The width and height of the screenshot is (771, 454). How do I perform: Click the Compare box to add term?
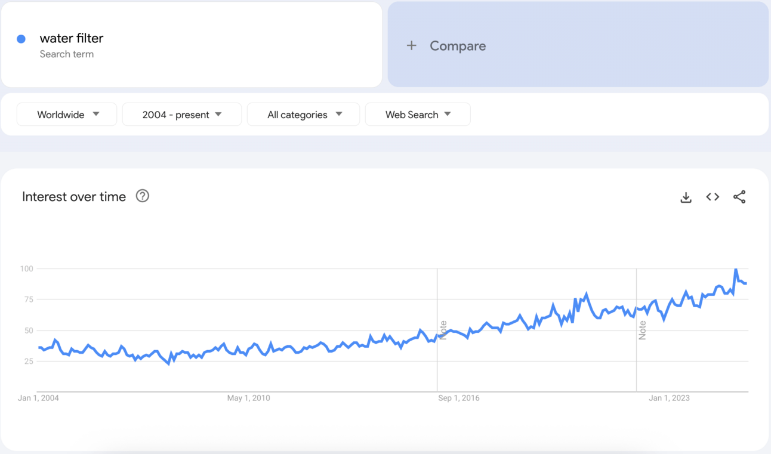pyautogui.click(x=578, y=45)
